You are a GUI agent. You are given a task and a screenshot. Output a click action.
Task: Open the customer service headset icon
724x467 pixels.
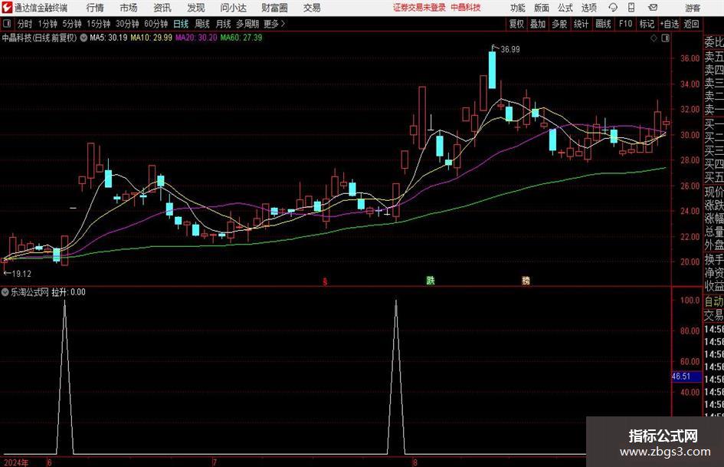pyautogui.click(x=613, y=8)
